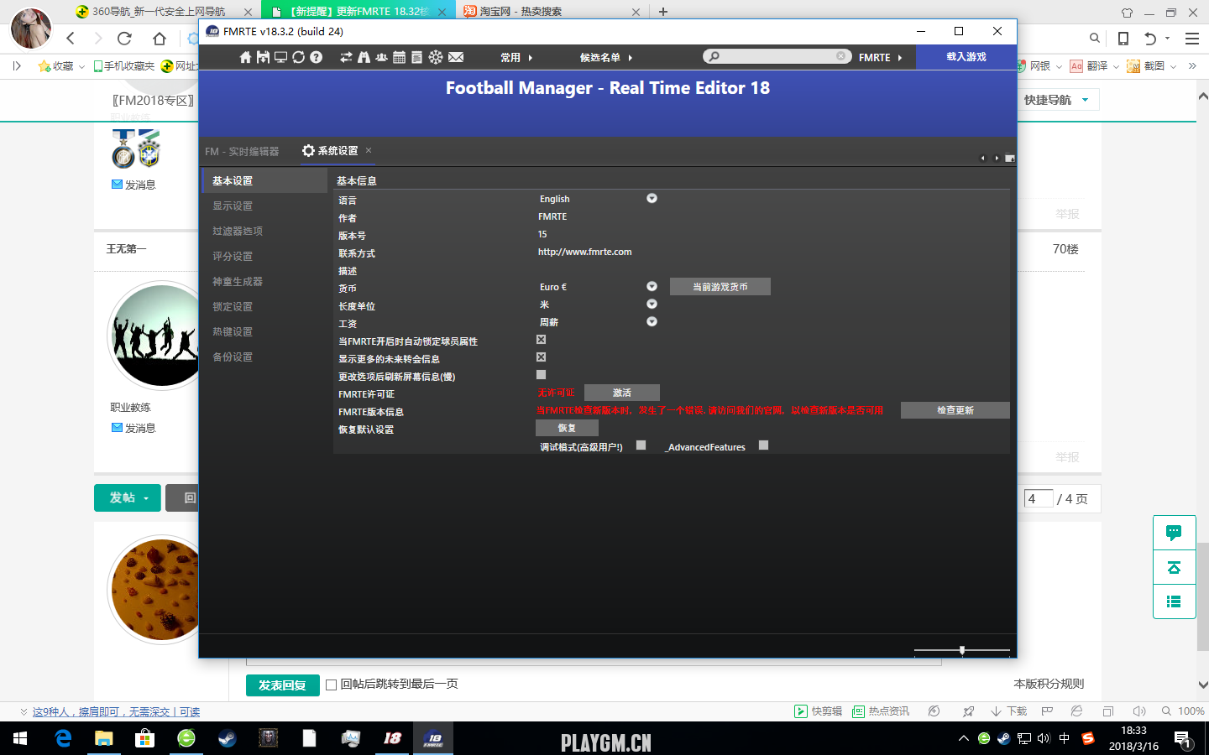Select 锁定设置 lock settings in sidebar
This screenshot has width=1209, height=755.
(x=264, y=306)
